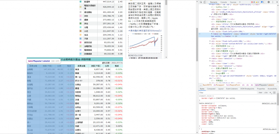Toggle the computed styles sidebar icon

274,93
